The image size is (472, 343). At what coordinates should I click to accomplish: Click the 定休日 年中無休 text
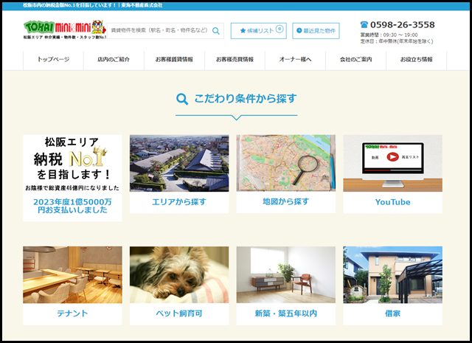(397, 41)
